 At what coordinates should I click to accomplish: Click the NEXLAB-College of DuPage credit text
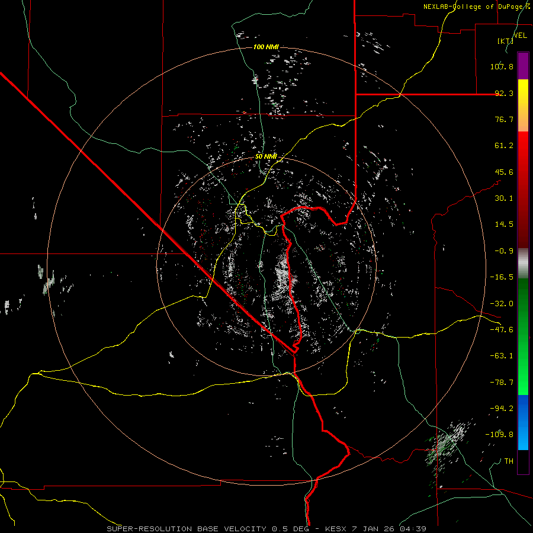(476, 7)
